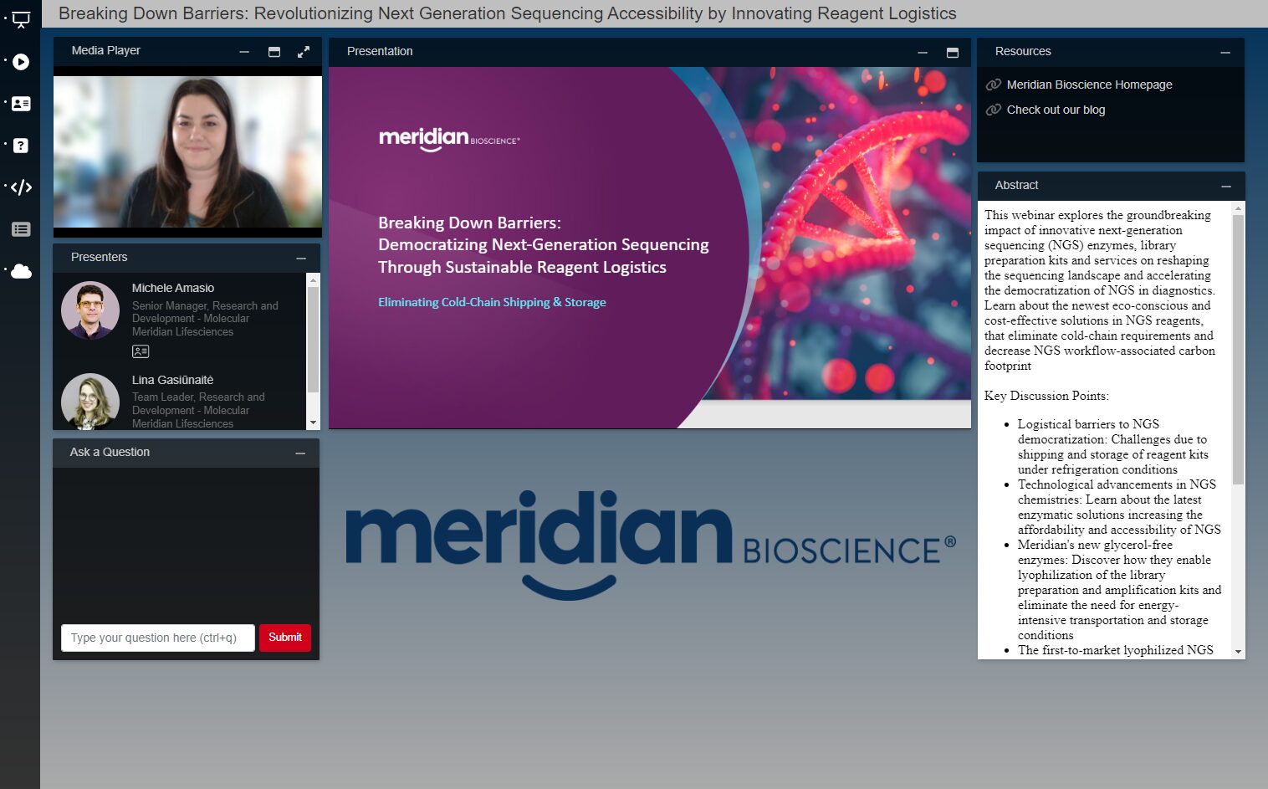Collapse the Resources panel
1268x789 pixels.
(1225, 53)
